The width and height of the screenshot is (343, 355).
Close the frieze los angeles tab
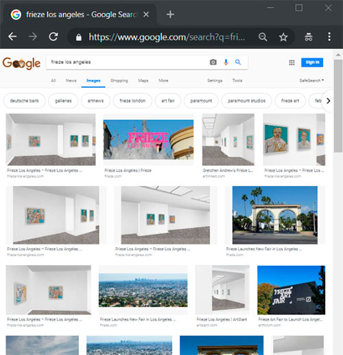pyautogui.click(x=146, y=14)
